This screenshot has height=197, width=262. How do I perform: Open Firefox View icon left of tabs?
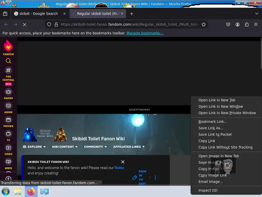5,14
